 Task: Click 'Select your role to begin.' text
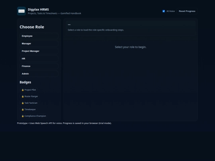click(x=131, y=47)
